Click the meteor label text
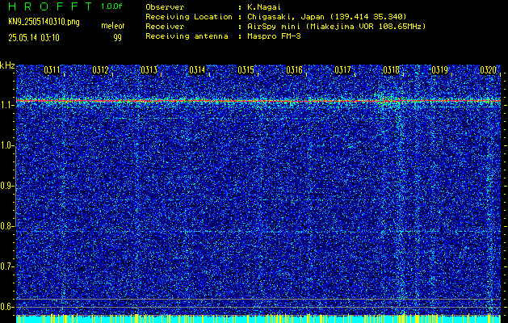 pyautogui.click(x=113, y=26)
